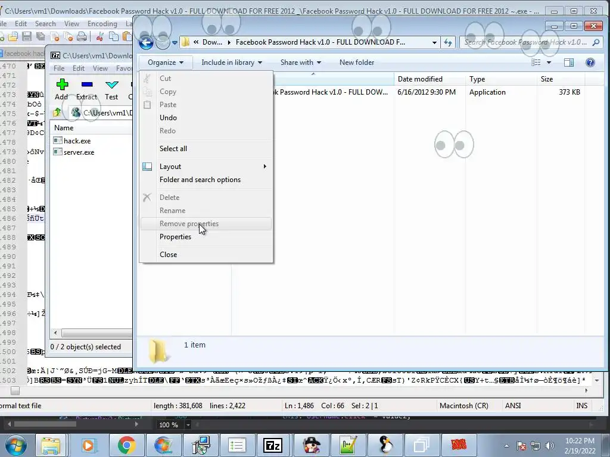Open 7-Zip from the taskbar
610x457 pixels.
click(x=273, y=445)
